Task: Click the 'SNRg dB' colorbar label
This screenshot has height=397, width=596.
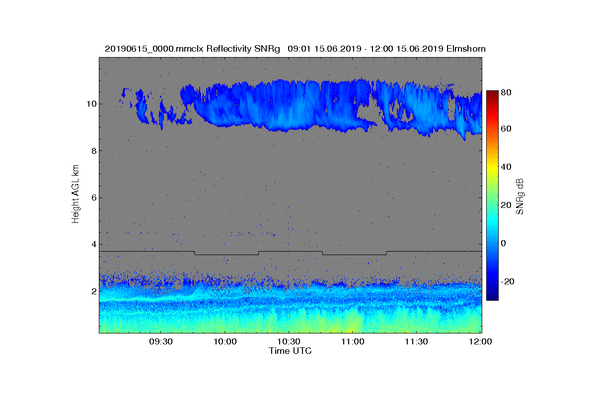Action: click(520, 197)
